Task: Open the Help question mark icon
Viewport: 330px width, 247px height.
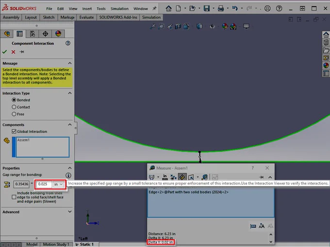Action: pyautogui.click(x=279, y=8)
